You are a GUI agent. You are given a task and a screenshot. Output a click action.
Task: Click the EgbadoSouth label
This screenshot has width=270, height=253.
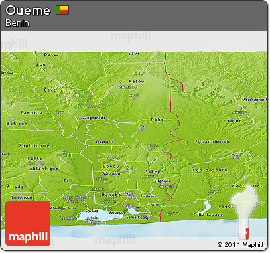tap(210, 170)
